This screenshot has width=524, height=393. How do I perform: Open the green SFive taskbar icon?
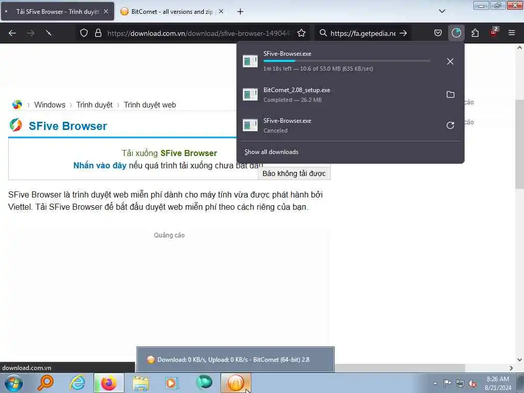pyautogui.click(x=204, y=382)
